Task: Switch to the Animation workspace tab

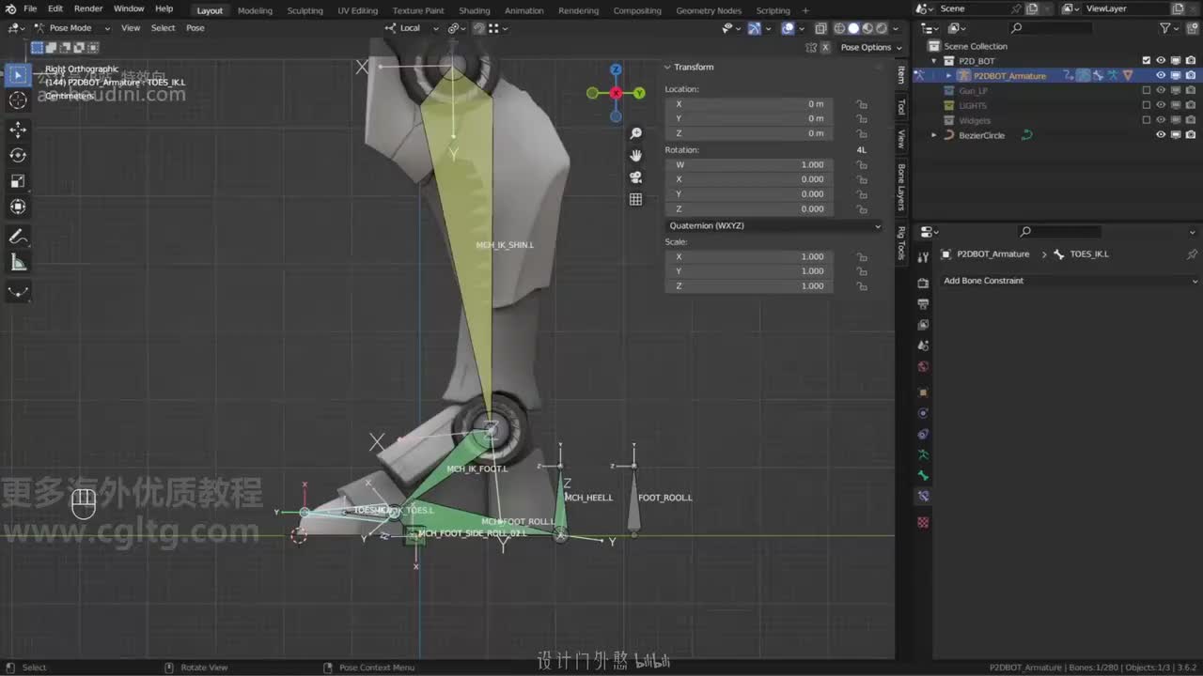Action: pyautogui.click(x=523, y=10)
